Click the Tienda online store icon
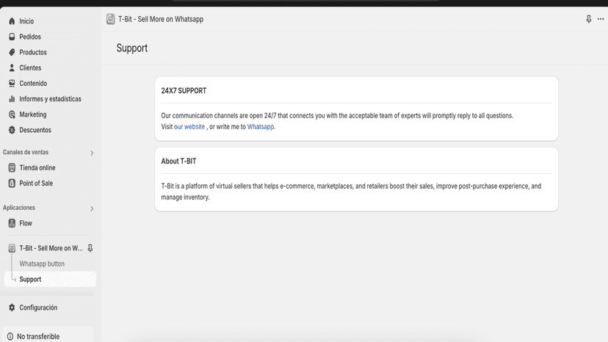The image size is (608, 342). [x=12, y=167]
